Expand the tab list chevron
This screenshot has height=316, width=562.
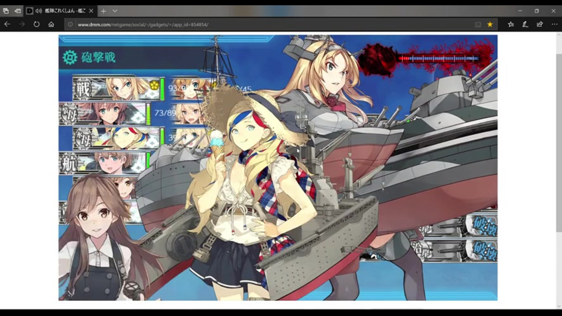click(115, 11)
